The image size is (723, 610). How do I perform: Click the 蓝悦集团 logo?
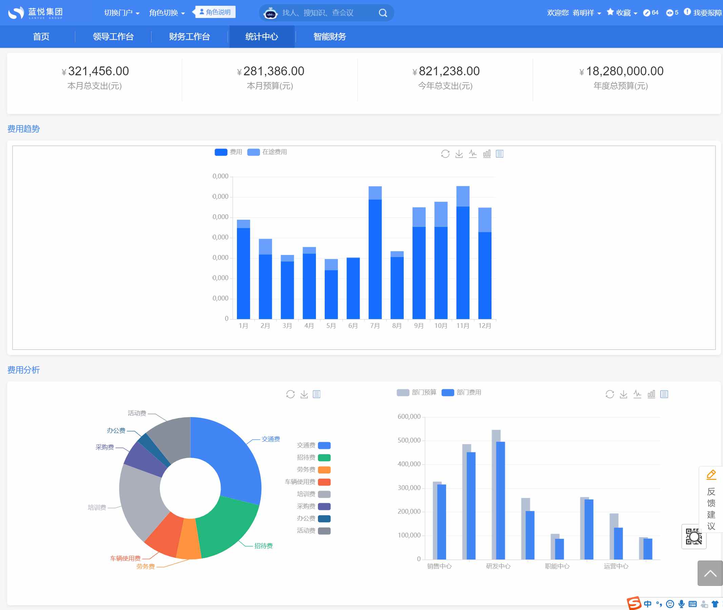[35, 13]
